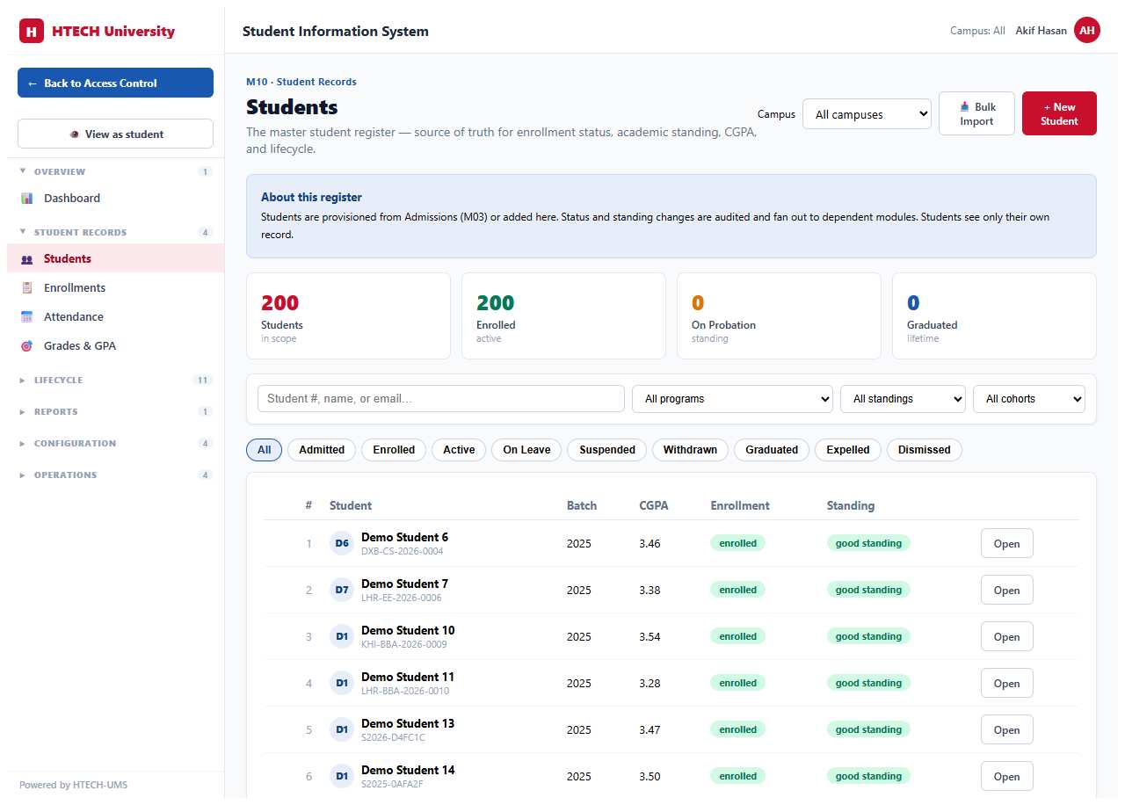Click the Graduated lifetime stat card
Viewport: 1125px width, 805px height.
tap(994, 315)
